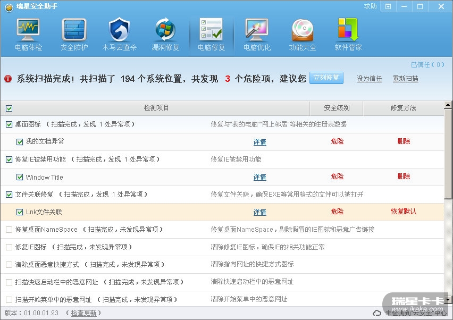Open the 软件管家 colorful blocks icon
This screenshot has width=453, height=320.
pos(348,29)
